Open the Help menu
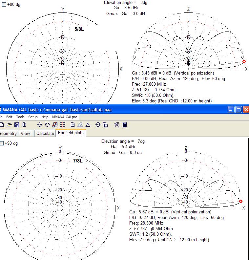The width and height of the screenshot is (249, 260). click(x=45, y=117)
